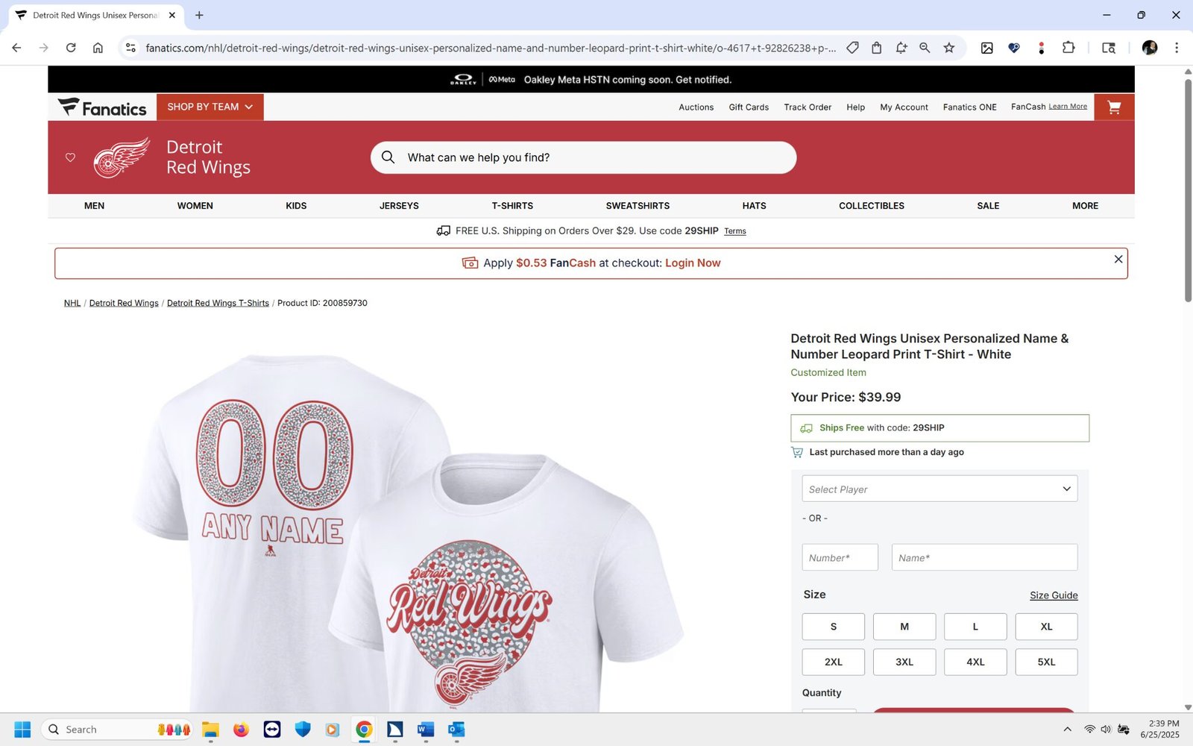Open the KIDS category menu
This screenshot has width=1193, height=746.
(x=296, y=206)
